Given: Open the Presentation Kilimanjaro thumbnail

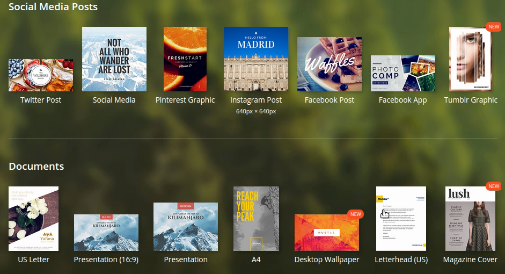Looking at the screenshot, I should 186,226.
